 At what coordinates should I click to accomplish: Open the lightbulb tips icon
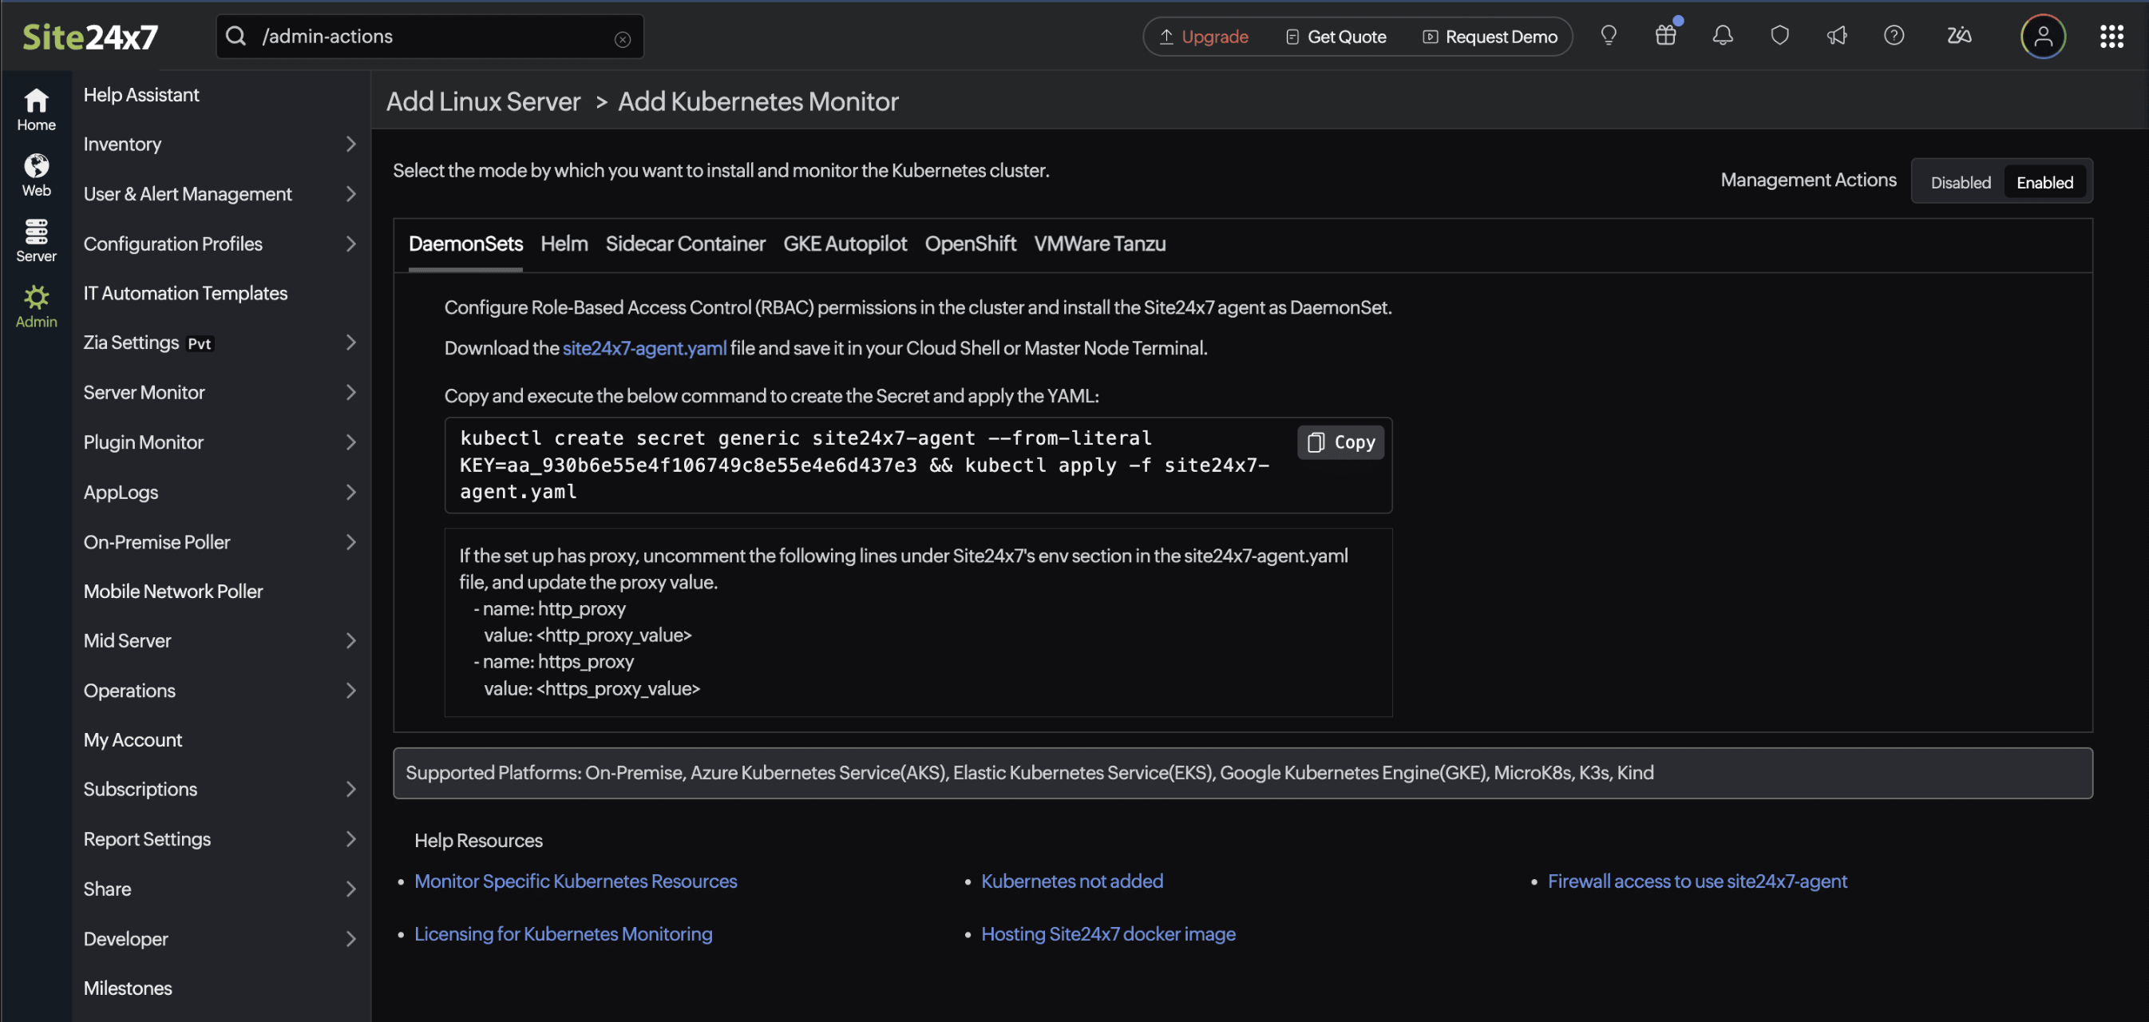pos(1609,35)
